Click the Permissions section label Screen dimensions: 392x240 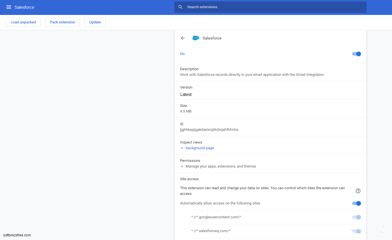[x=190, y=161]
